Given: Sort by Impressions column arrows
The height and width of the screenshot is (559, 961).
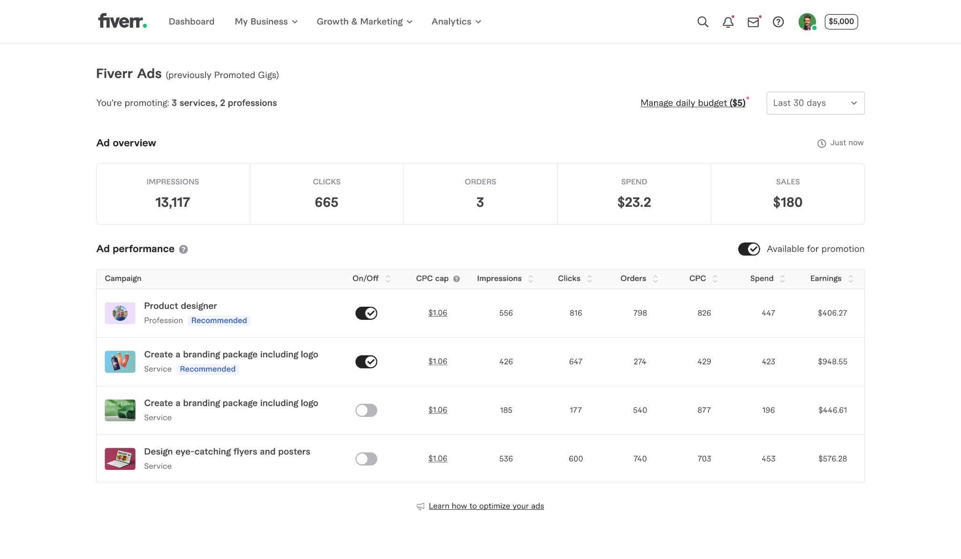Looking at the screenshot, I should pyautogui.click(x=531, y=279).
